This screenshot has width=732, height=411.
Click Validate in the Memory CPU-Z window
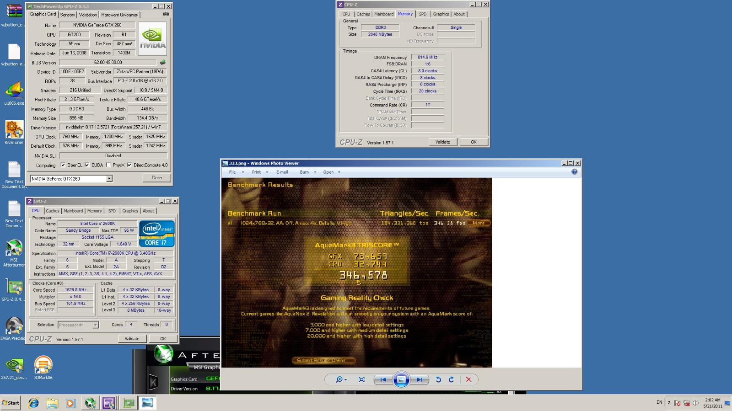[x=442, y=142]
